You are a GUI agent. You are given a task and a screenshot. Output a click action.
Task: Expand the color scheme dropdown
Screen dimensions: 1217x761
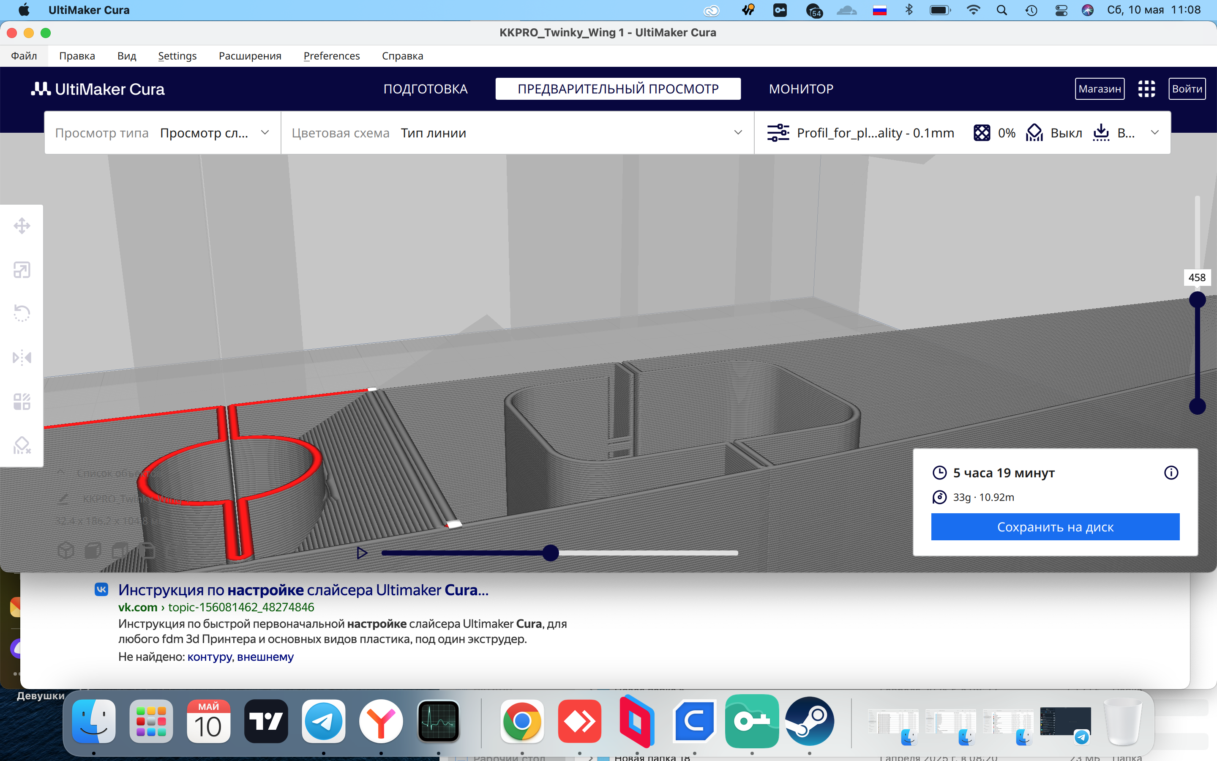click(518, 133)
